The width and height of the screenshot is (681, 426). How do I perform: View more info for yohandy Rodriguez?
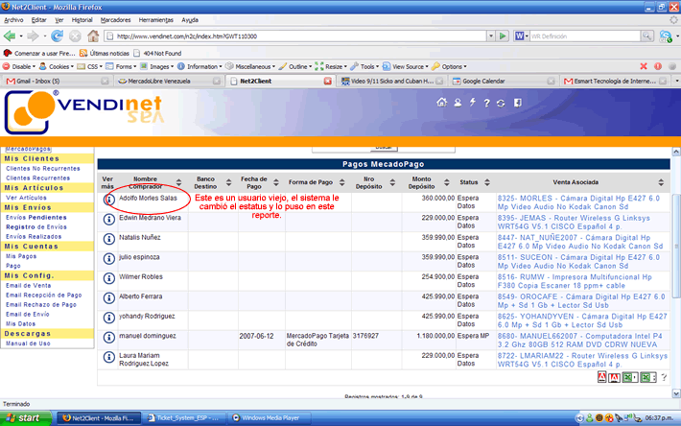point(109,318)
